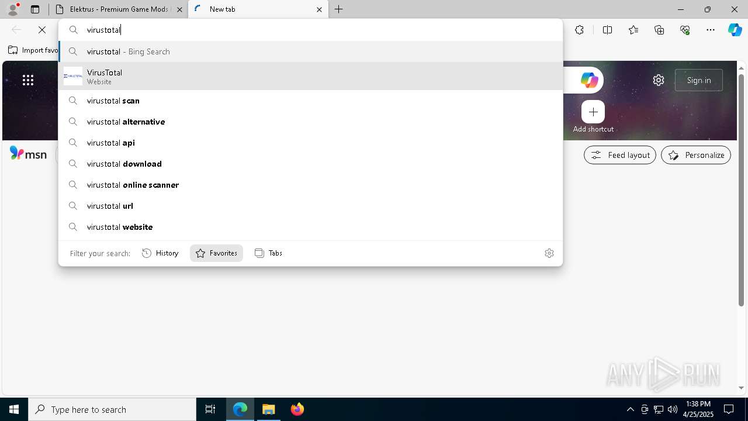
Task: Open Settings and more ellipsis menu
Action: tap(711, 30)
